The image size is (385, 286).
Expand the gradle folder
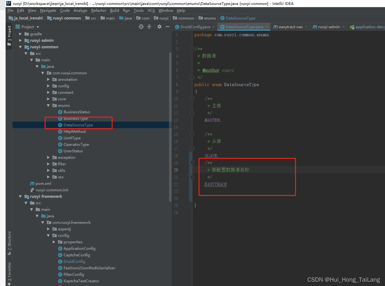coord(20,34)
